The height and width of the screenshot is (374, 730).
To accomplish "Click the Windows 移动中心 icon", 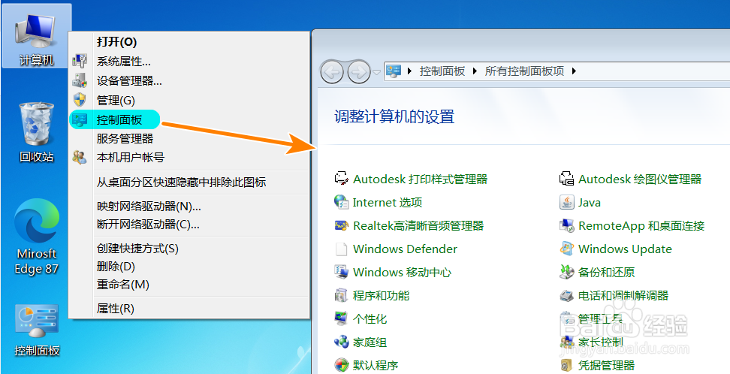I will pos(341,272).
